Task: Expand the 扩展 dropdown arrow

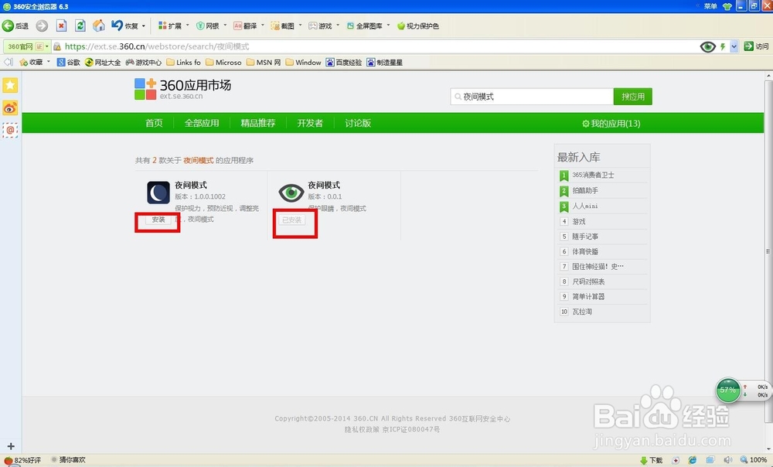Action: tap(187, 26)
